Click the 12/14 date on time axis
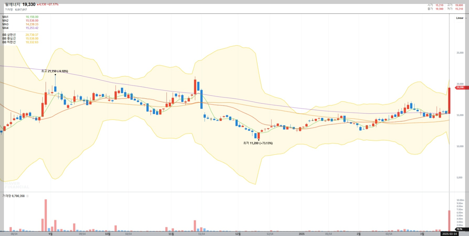This screenshot has width=469, height=236. tap(270, 234)
